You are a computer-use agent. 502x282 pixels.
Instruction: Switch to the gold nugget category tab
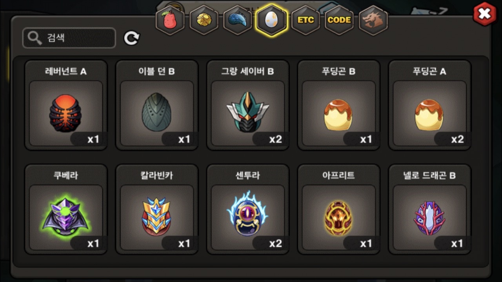tap(204, 20)
